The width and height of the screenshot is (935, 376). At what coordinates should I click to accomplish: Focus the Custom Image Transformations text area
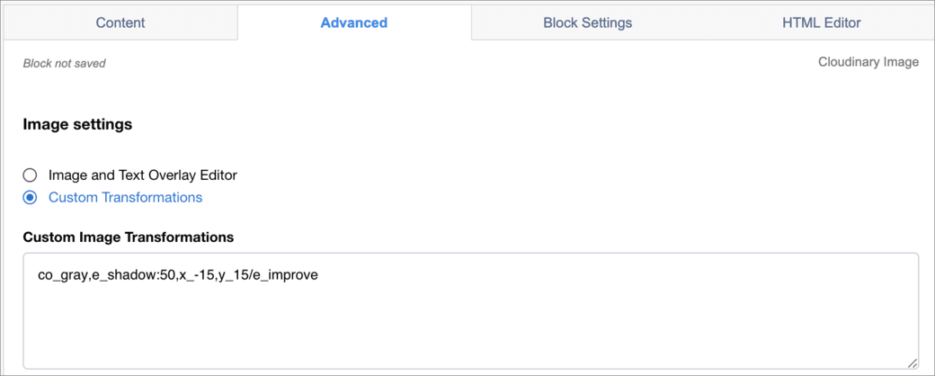(x=470, y=311)
